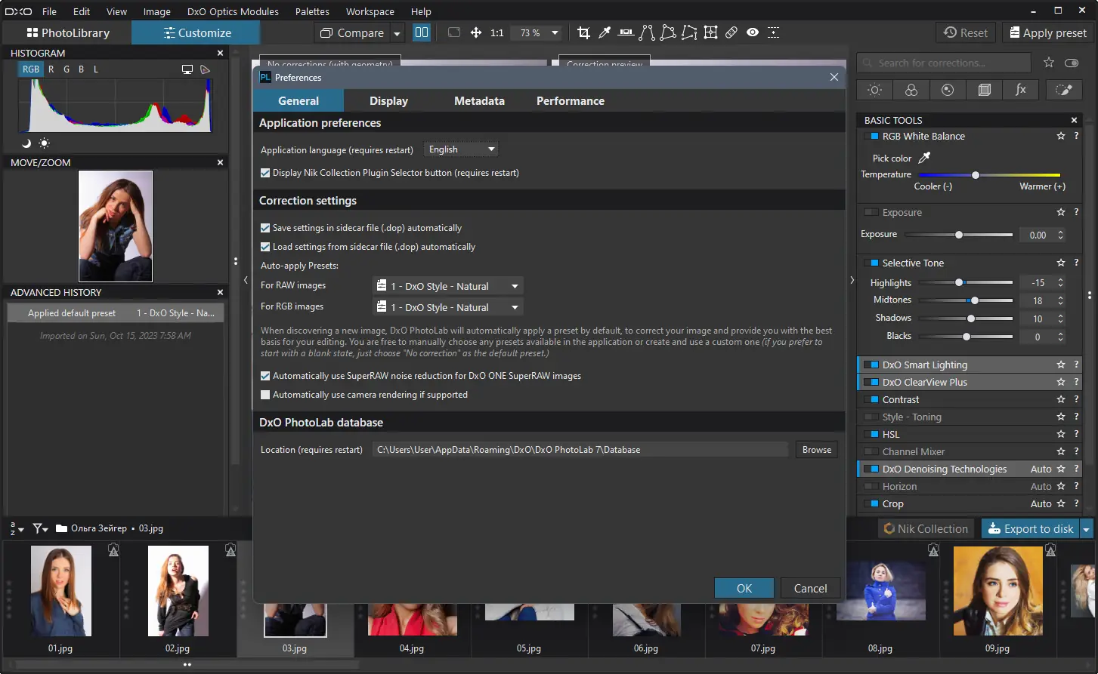Image resolution: width=1098 pixels, height=674 pixels.
Task: Enable Automatically use camera rendering if supported
Action: click(265, 395)
